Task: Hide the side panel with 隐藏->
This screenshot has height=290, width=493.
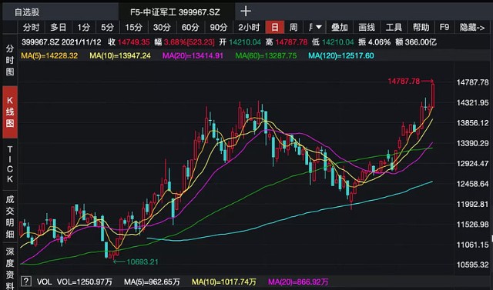Action: pos(472,27)
